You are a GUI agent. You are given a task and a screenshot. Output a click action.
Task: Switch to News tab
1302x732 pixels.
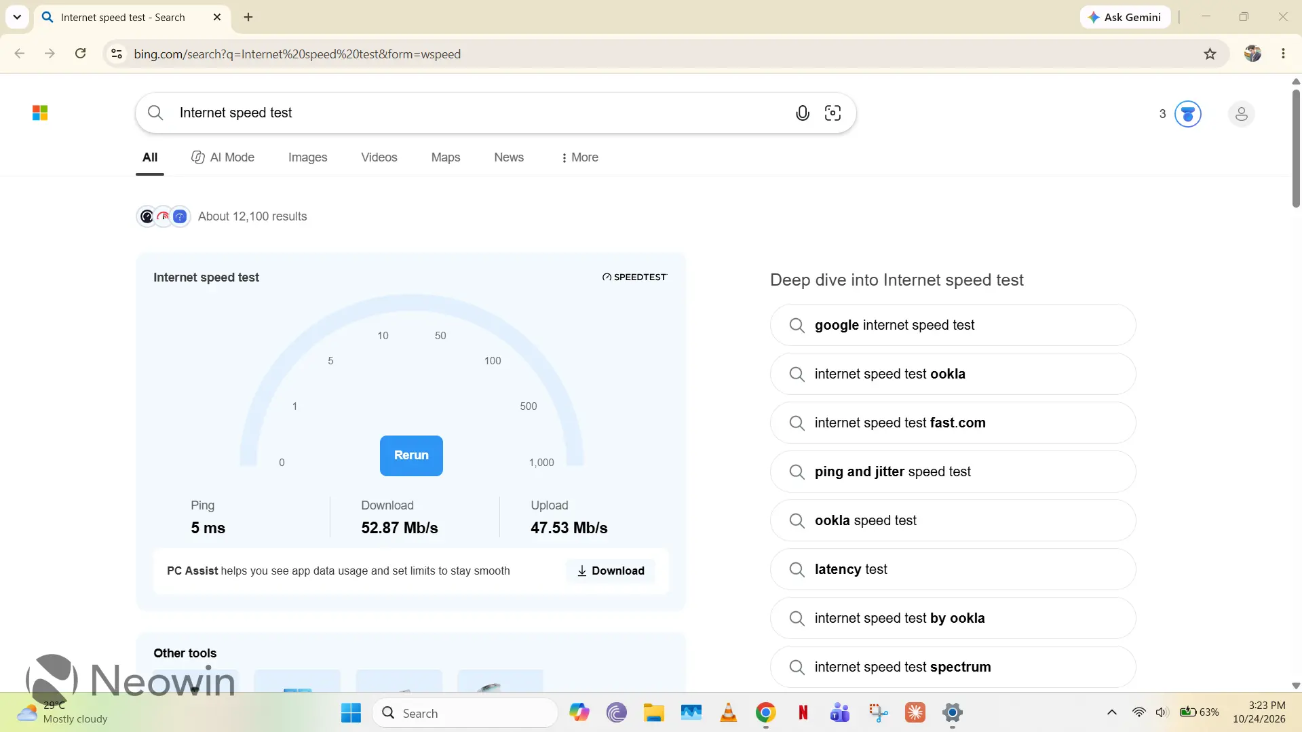[508, 157]
